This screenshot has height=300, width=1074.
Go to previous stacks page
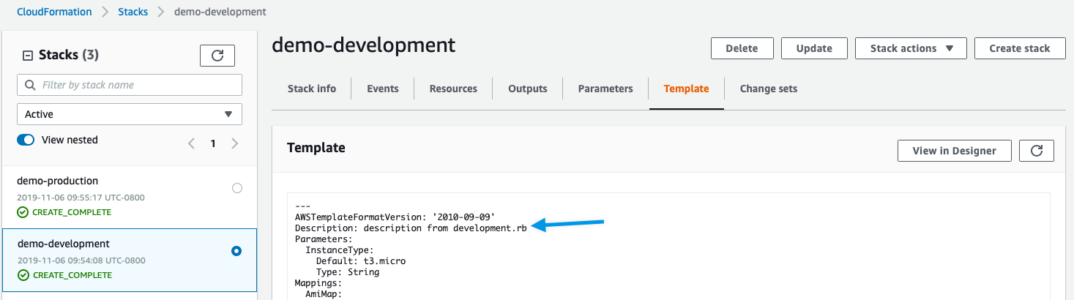191,143
